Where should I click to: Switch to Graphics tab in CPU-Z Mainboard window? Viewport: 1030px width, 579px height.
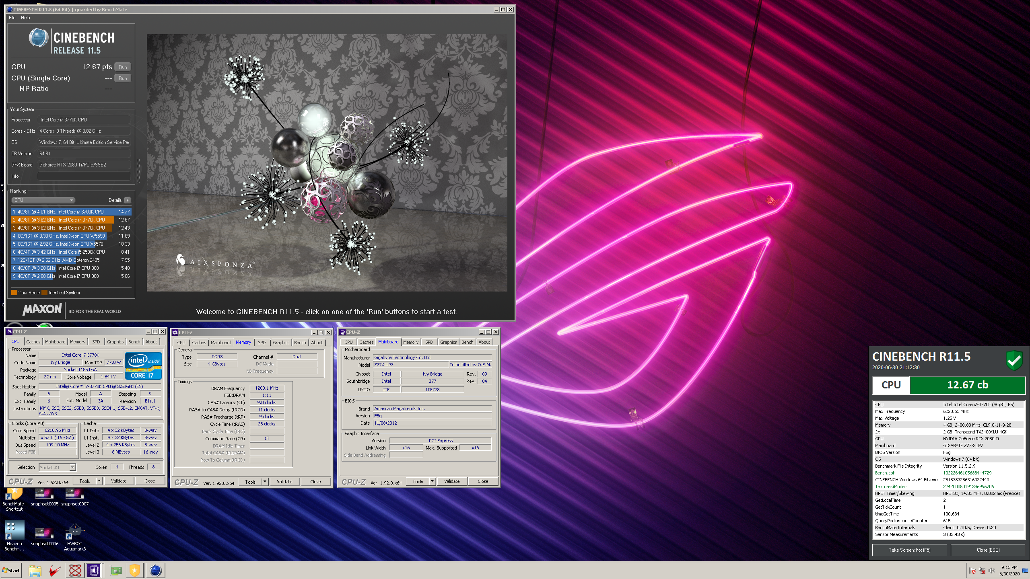(448, 342)
